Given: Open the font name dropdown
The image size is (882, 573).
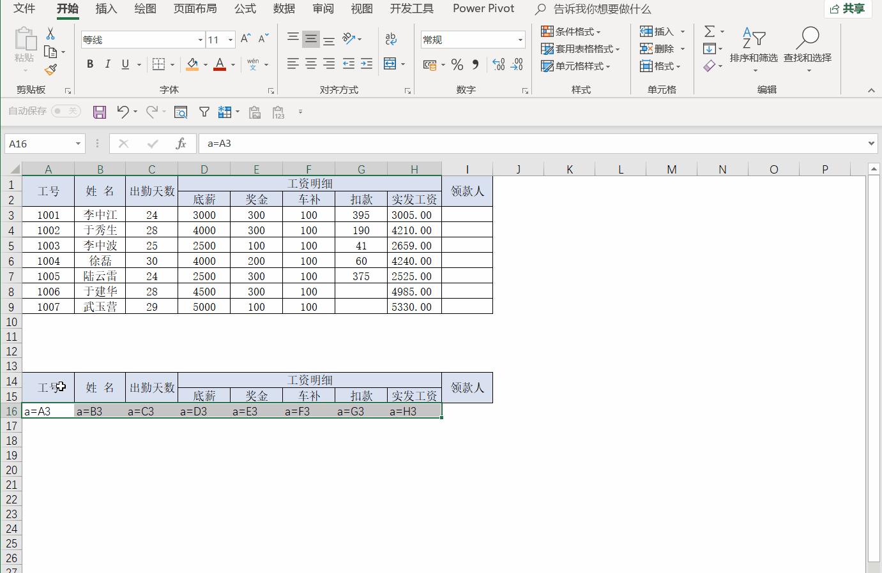Looking at the screenshot, I should coord(200,40).
